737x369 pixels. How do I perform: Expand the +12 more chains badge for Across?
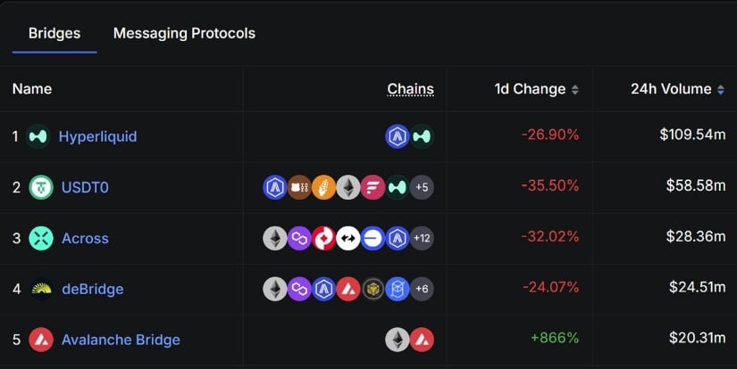[422, 238]
